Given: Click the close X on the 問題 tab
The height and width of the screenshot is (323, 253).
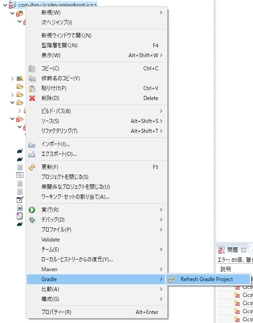Looking at the screenshot, I should (x=244, y=250).
